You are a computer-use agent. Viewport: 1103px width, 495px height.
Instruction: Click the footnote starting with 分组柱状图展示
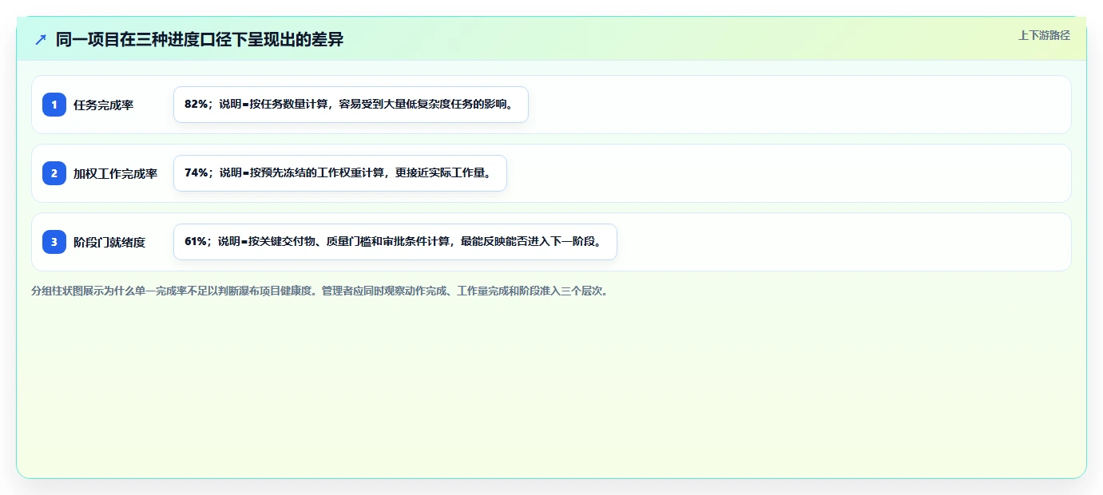coord(319,291)
